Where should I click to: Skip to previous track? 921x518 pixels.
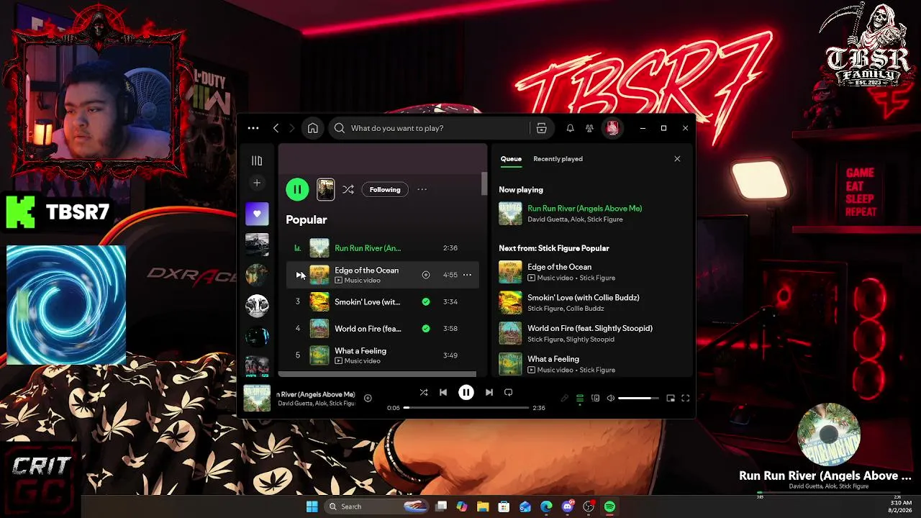pyautogui.click(x=443, y=392)
